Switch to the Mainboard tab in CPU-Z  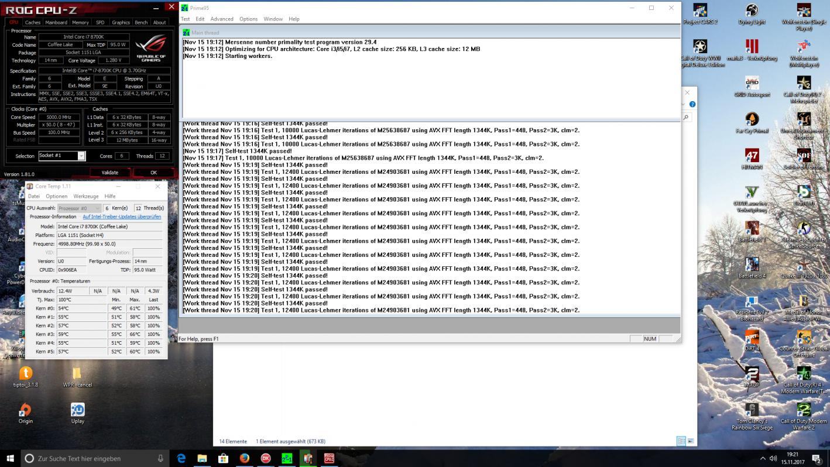tap(56, 22)
